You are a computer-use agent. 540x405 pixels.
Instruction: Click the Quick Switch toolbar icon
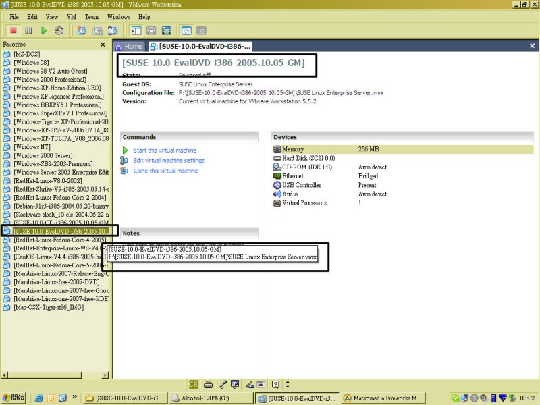[151, 30]
